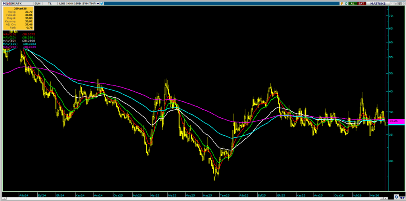The height and width of the screenshot is (201, 406).
Task: Click the green C refresh icon
Action: (346, 4)
